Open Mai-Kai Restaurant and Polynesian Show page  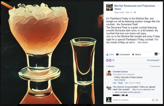point(135,7)
